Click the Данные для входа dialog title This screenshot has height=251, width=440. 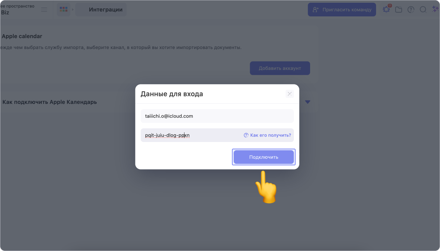pyautogui.click(x=172, y=94)
